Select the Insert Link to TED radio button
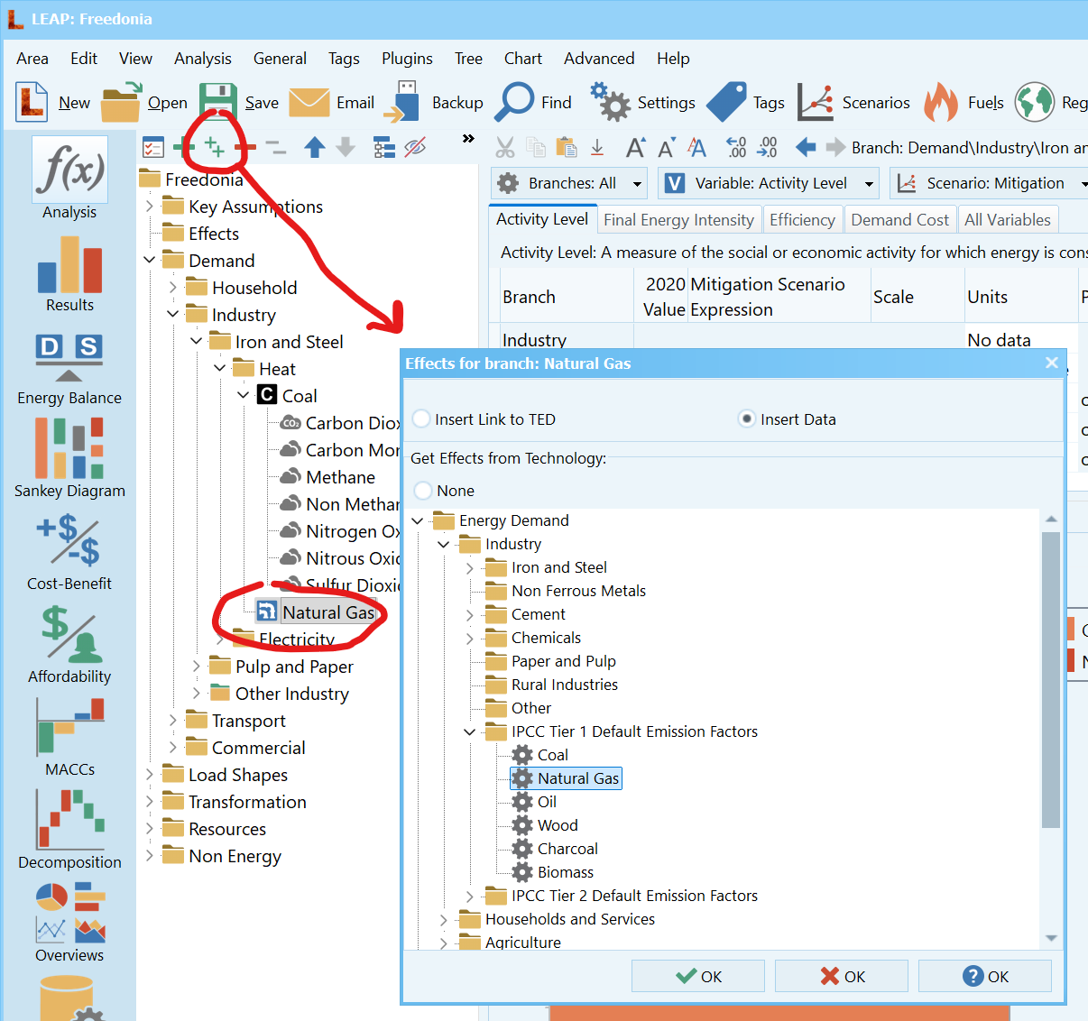Screen dimensions: 1088x1021 pyautogui.click(x=421, y=419)
